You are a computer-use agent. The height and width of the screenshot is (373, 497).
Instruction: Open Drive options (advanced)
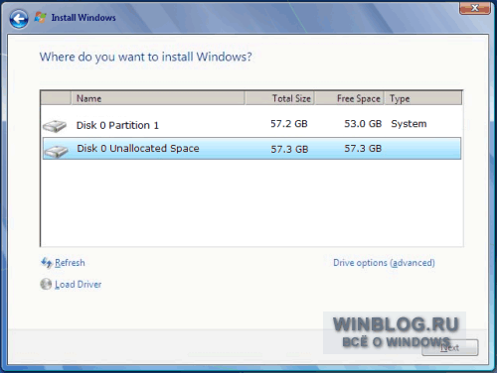(384, 263)
